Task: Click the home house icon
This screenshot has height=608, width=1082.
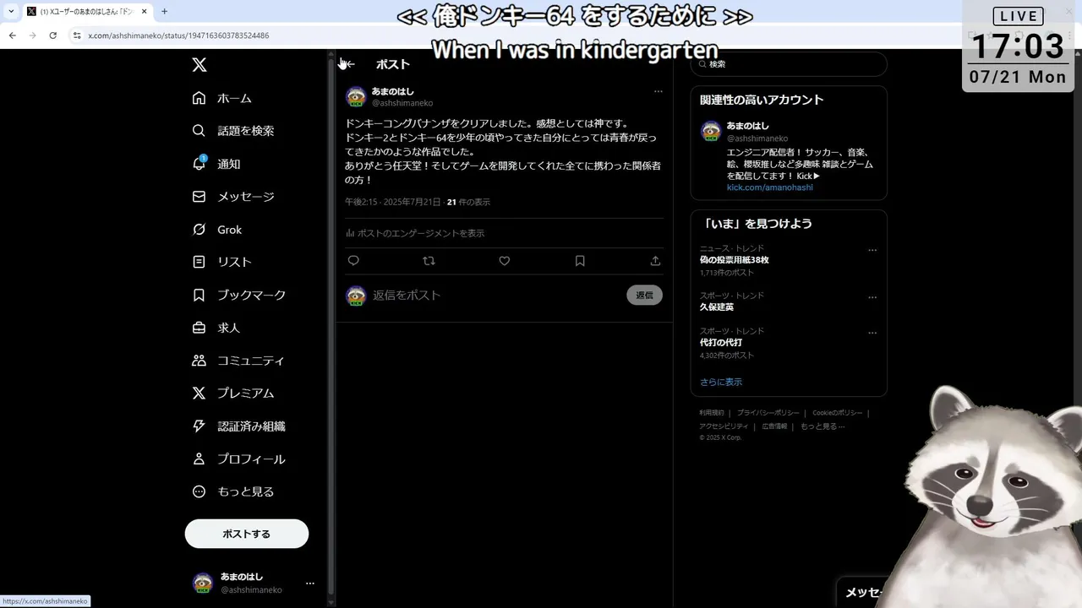Action: [x=199, y=98]
